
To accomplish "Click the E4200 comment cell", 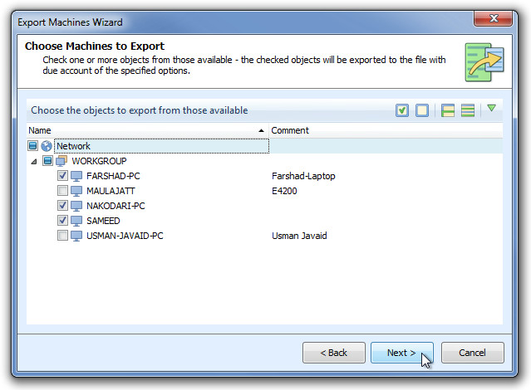I will click(284, 191).
